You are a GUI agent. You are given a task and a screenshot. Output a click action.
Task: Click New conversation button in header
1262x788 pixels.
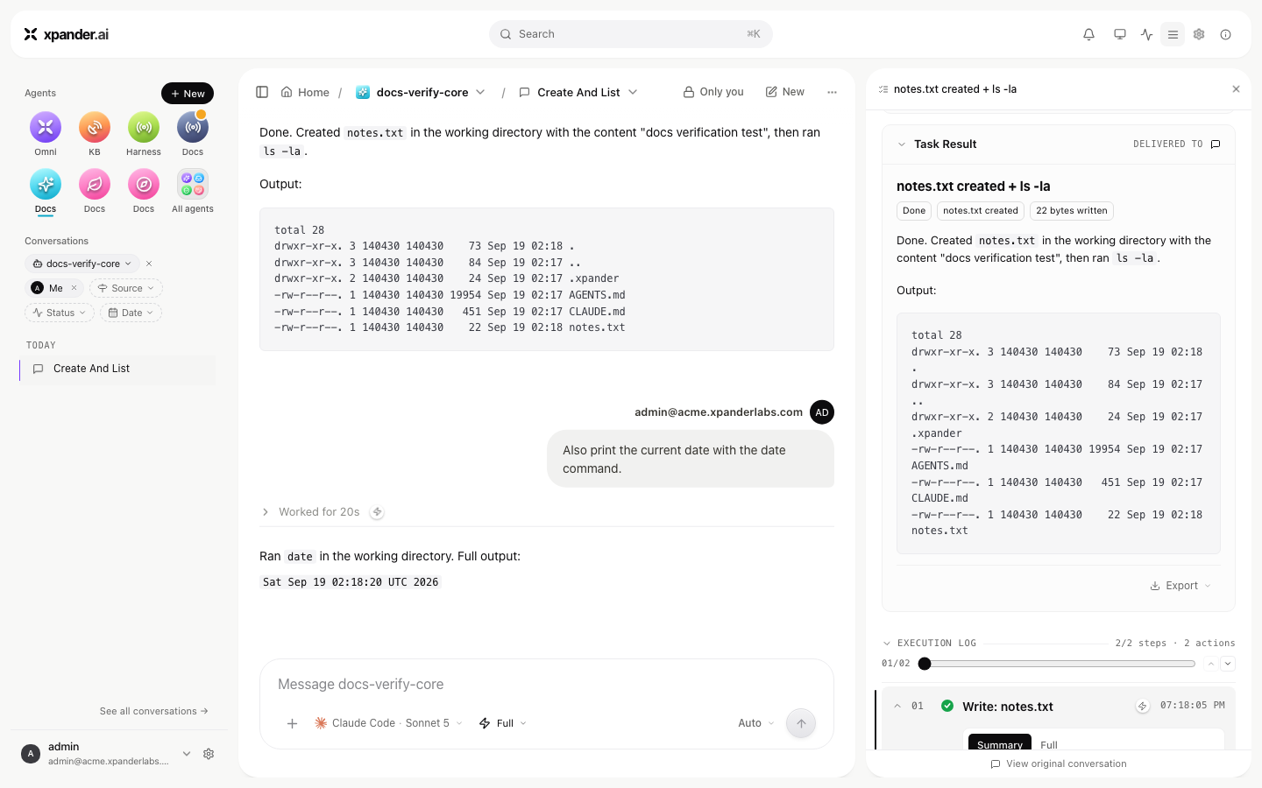point(785,92)
